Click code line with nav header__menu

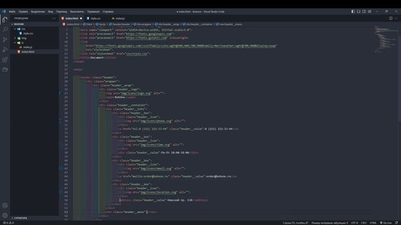click(131, 212)
